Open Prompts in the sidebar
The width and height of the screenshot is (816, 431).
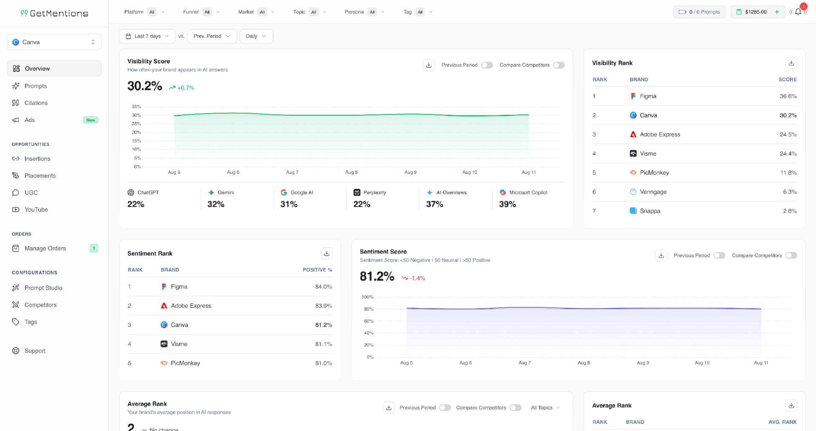[54, 86]
